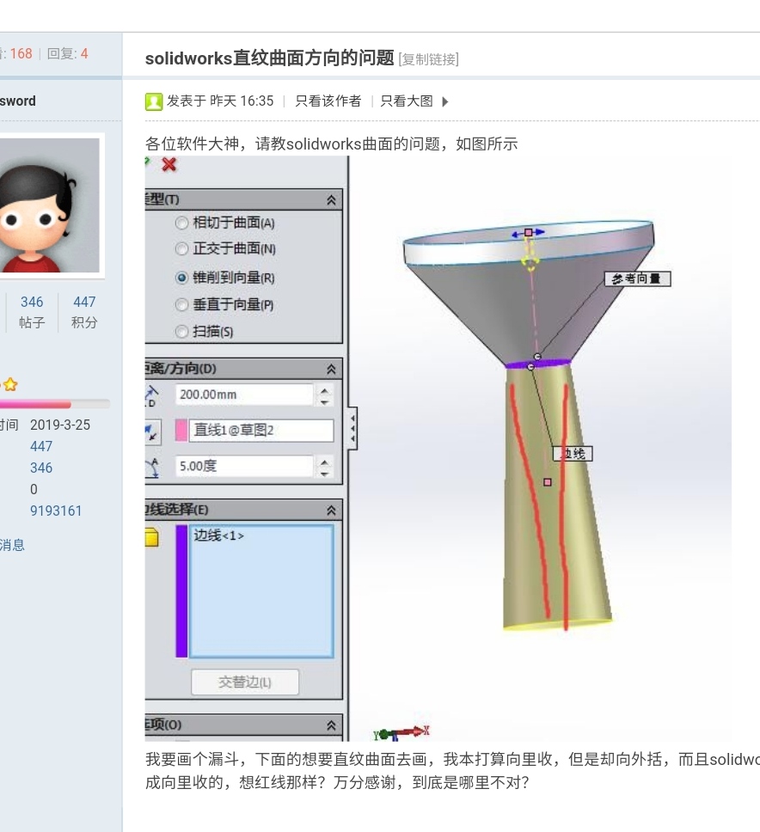The height and width of the screenshot is (832, 760).
Task: Click the 9193161 number link
Action: [56, 511]
